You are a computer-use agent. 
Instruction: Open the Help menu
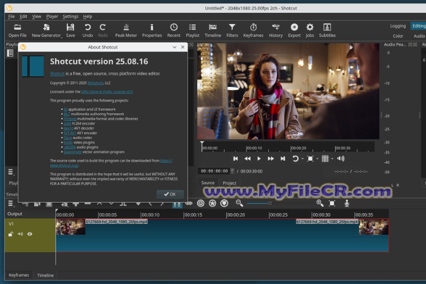[x=88, y=17]
